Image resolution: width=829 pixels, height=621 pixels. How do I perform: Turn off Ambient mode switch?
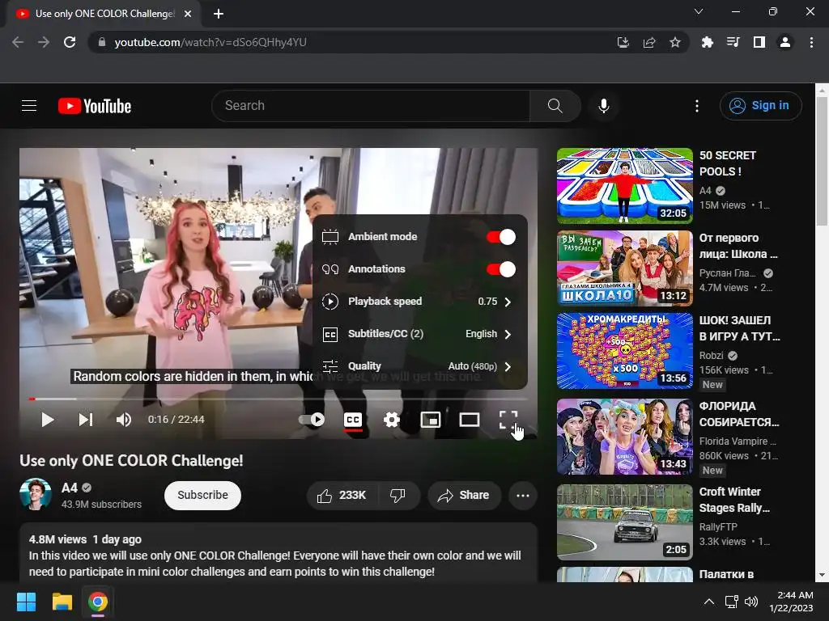(x=500, y=237)
